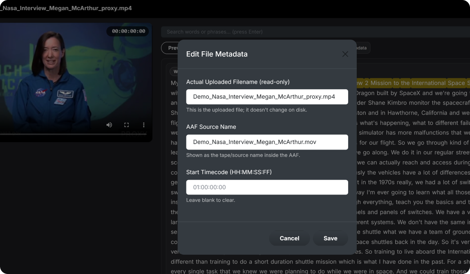Click the Edit File Metadata title
Viewport: 470px width, 274px height.
(217, 54)
